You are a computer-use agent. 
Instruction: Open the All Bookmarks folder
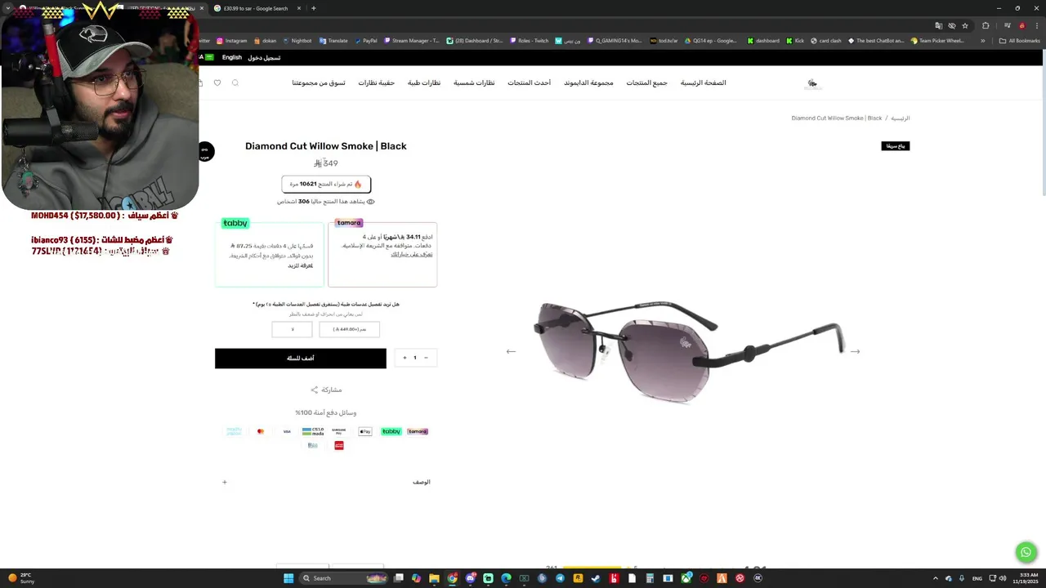tap(1019, 40)
